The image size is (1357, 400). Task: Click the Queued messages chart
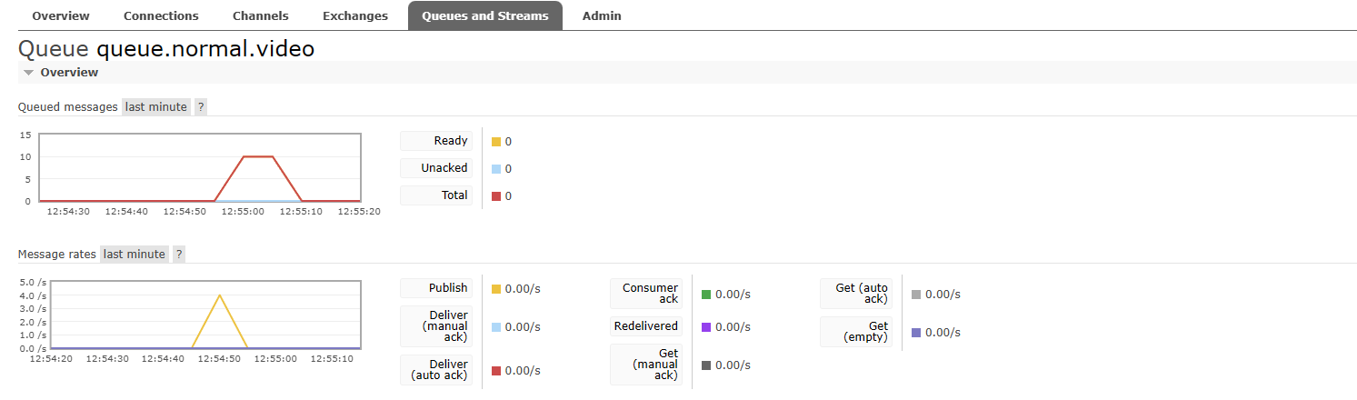200,167
